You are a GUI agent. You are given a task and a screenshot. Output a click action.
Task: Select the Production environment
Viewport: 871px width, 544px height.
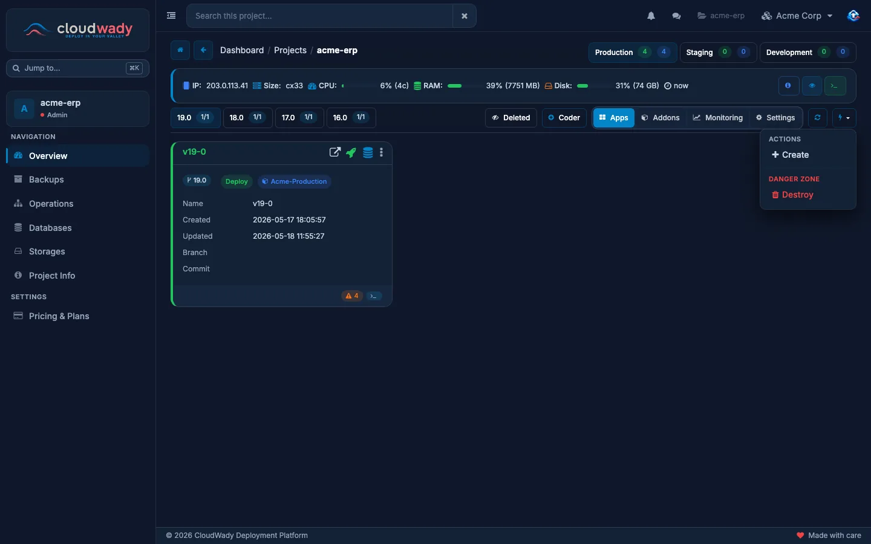(633, 52)
